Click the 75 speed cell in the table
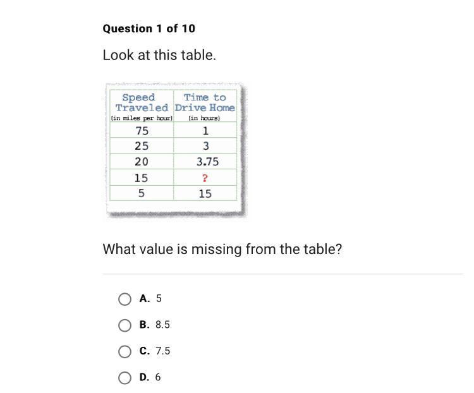 tap(142, 131)
